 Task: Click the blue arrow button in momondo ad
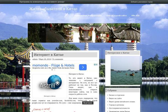(83, 67)
